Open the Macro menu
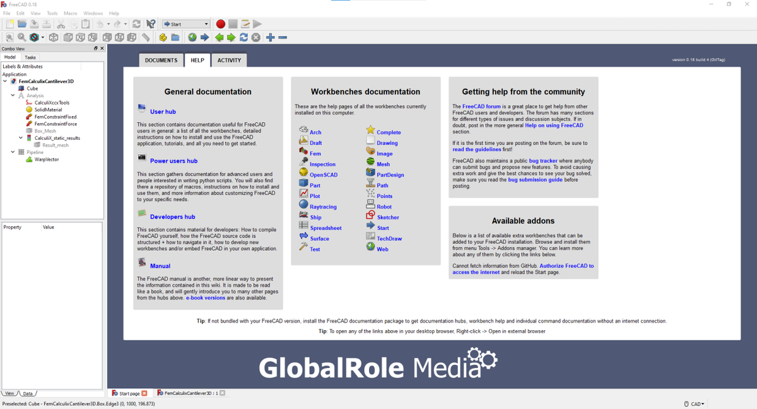 point(70,13)
